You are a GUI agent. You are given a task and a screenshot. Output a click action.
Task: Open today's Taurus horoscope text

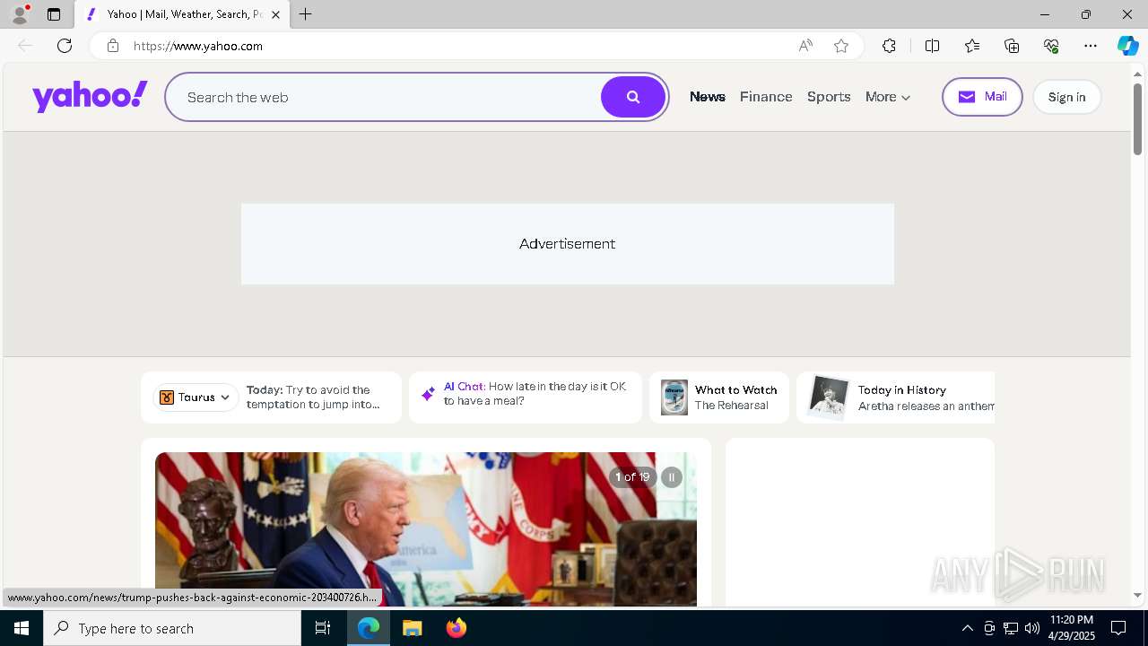(313, 397)
